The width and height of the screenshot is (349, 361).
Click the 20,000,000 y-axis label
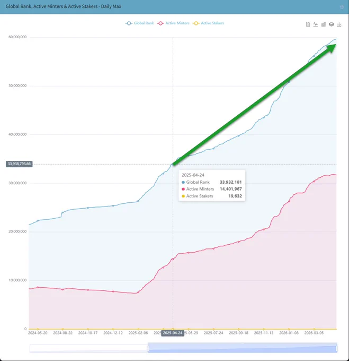(x=17, y=231)
